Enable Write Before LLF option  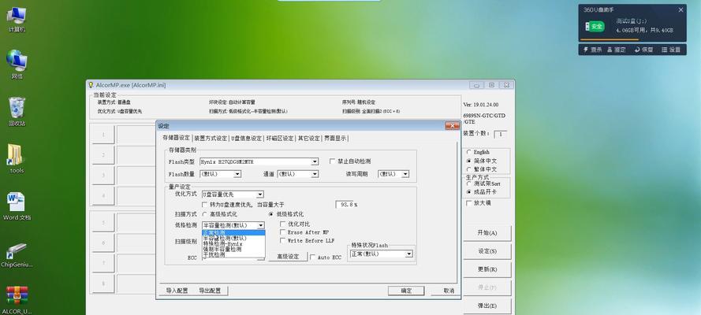pos(283,240)
